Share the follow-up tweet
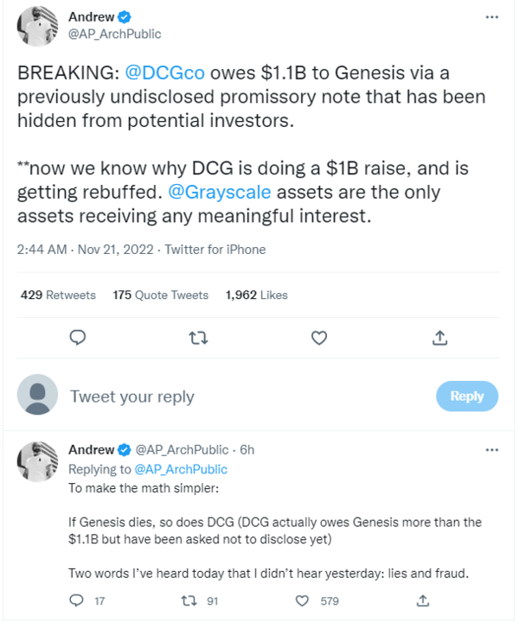This screenshot has height=622, width=519. tap(423, 600)
